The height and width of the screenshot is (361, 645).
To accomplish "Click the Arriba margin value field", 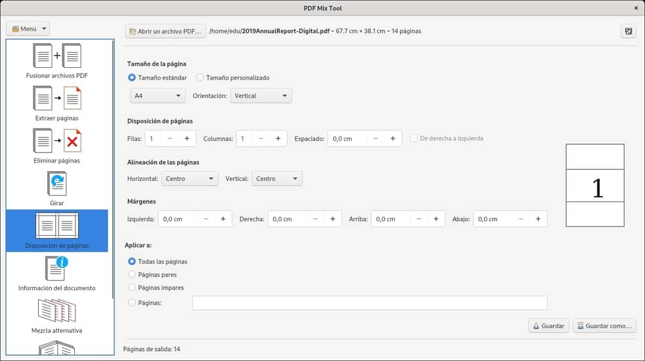I will pyautogui.click(x=391, y=219).
